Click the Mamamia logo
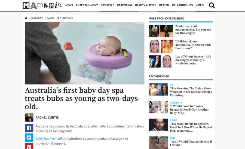Image resolution: width=245 pixels, height=149 pixels. click(42, 5)
